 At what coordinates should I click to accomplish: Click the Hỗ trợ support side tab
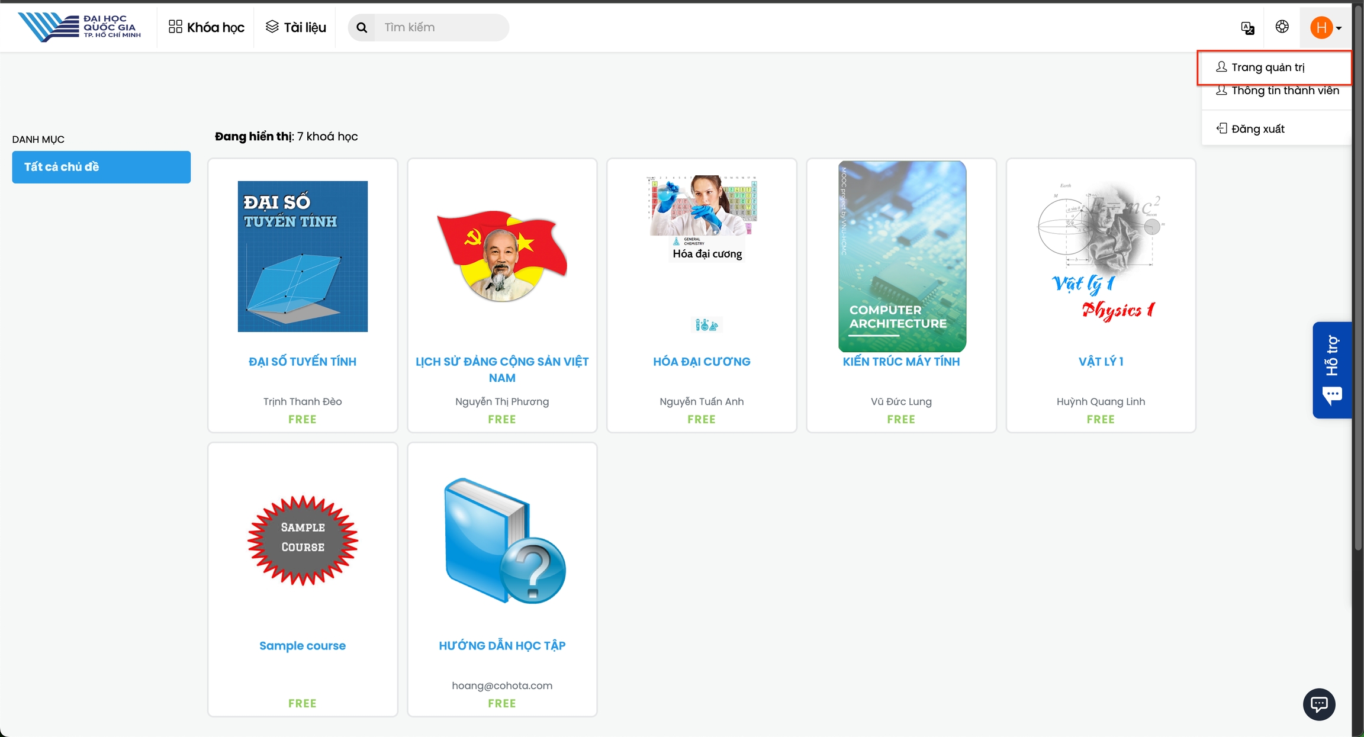pyautogui.click(x=1332, y=369)
